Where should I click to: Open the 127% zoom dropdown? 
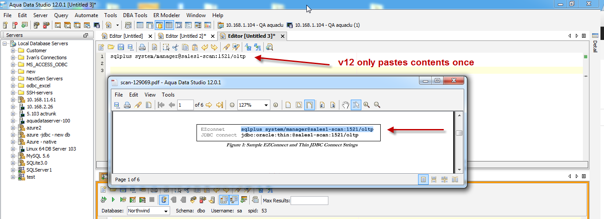pos(266,105)
